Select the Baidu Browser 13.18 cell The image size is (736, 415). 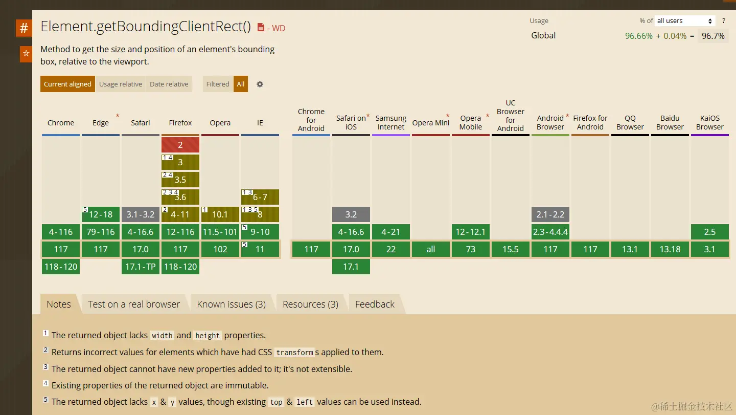670,249
